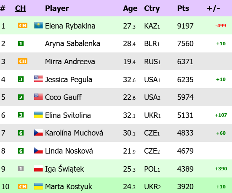This screenshot has width=232, height=193.
Task: Open Elena Rybakina's player page
Action: coord(70,26)
